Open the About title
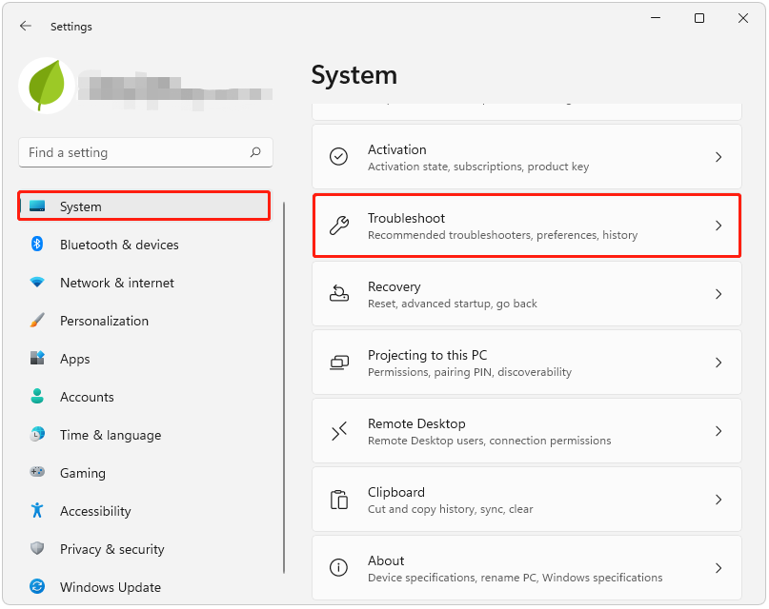769x609 pixels. coord(386,561)
